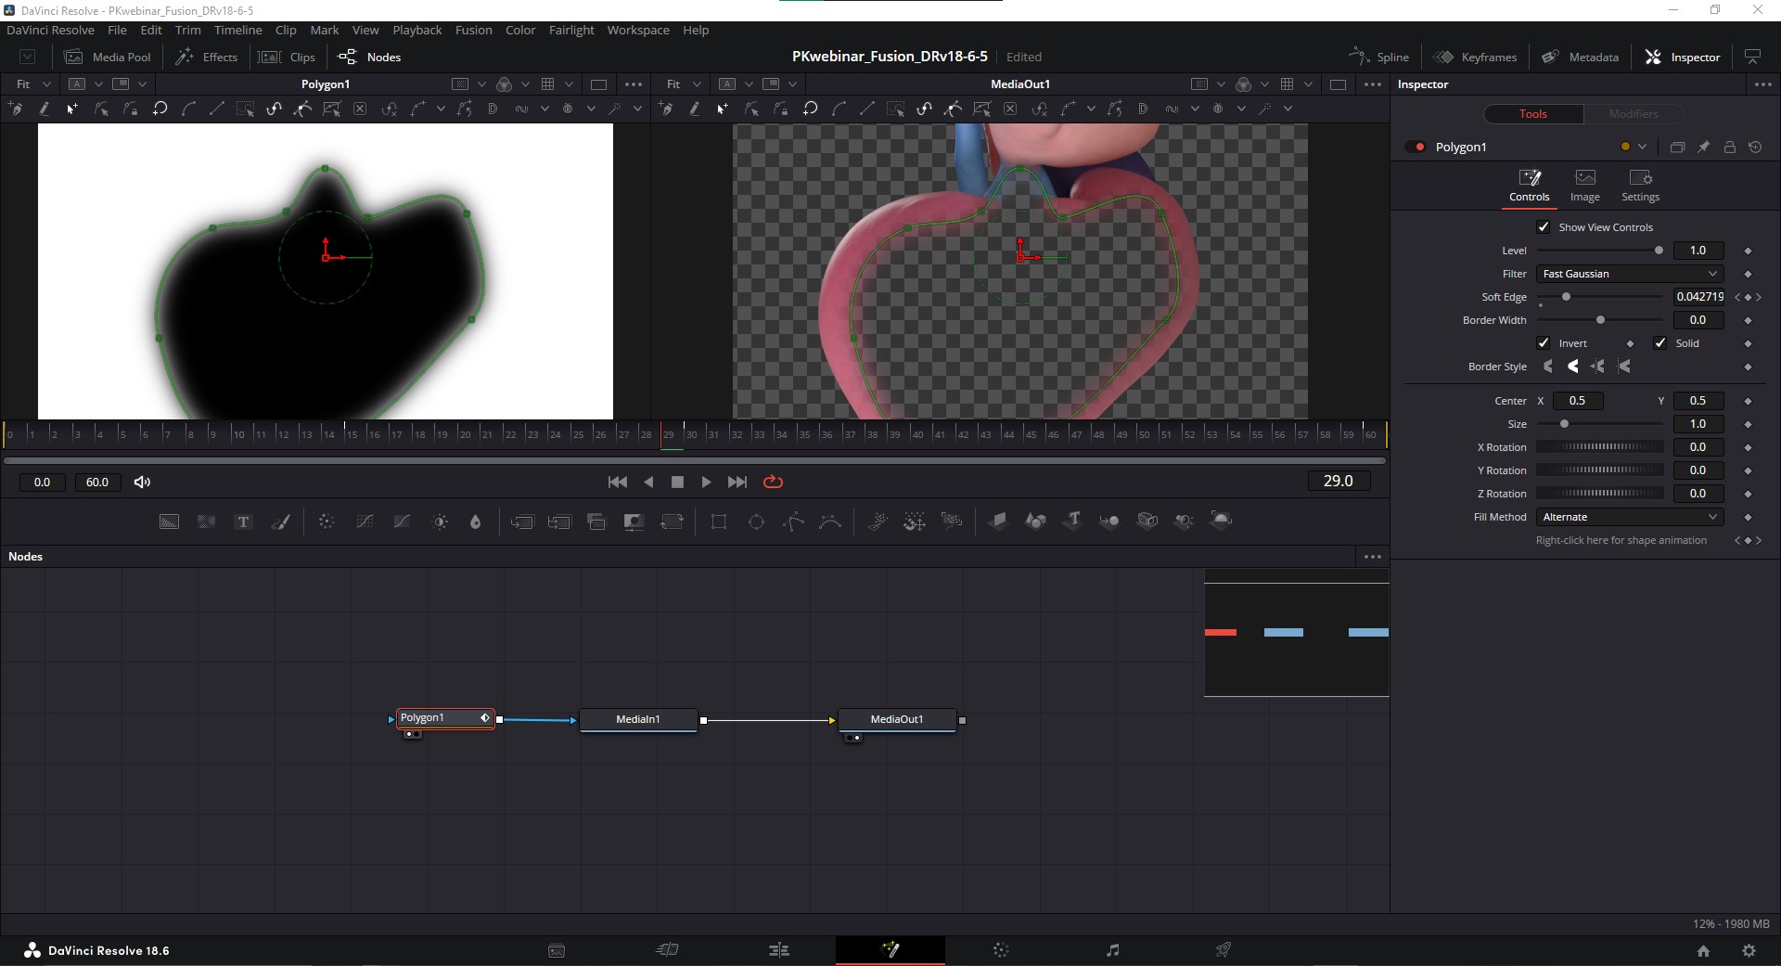Add a Background tool from the toolbar
This screenshot has width=1781, height=966.
169,522
